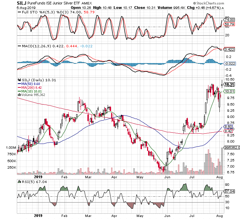This screenshot has width=240, height=219.
Task: Click the 10.50 price axis label
Action: point(230,79)
